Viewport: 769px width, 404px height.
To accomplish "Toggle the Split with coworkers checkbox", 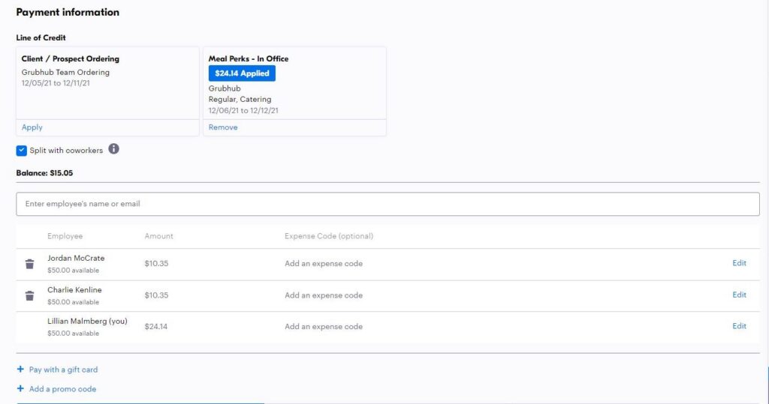I will (x=22, y=151).
